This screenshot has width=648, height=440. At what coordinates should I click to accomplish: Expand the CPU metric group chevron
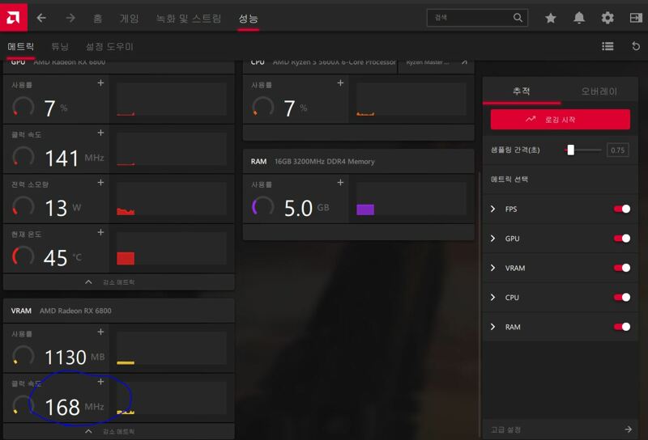(x=492, y=297)
